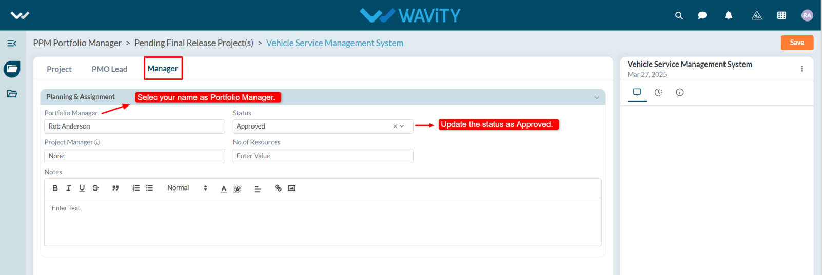Switch to the Manager tab
The height and width of the screenshot is (275, 822).
pos(163,69)
